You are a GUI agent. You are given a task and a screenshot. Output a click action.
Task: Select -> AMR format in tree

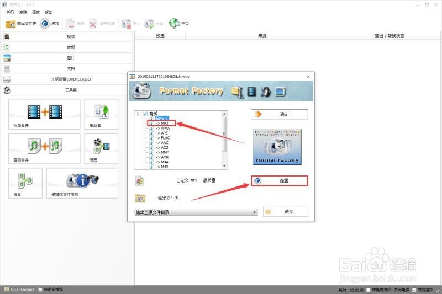[162, 157]
